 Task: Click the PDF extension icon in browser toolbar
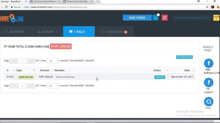point(213,7)
